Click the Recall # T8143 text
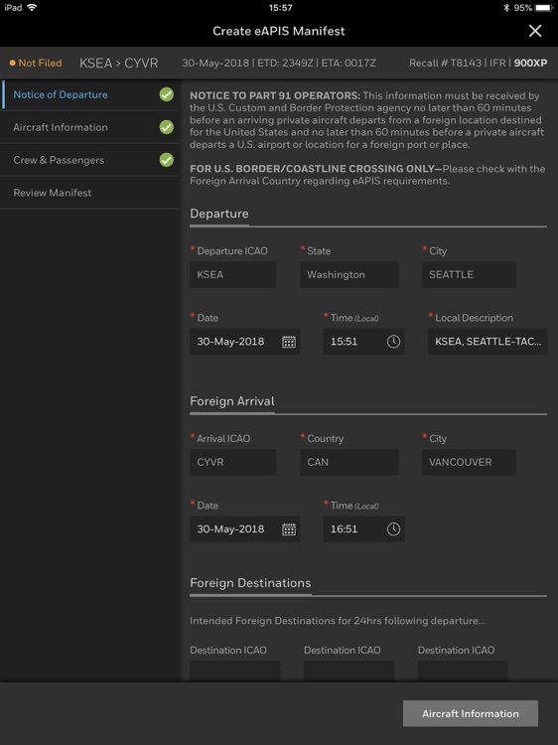 (x=445, y=64)
